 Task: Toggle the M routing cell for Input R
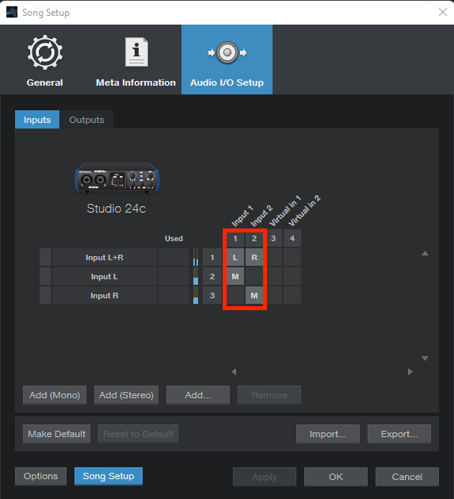tap(254, 296)
